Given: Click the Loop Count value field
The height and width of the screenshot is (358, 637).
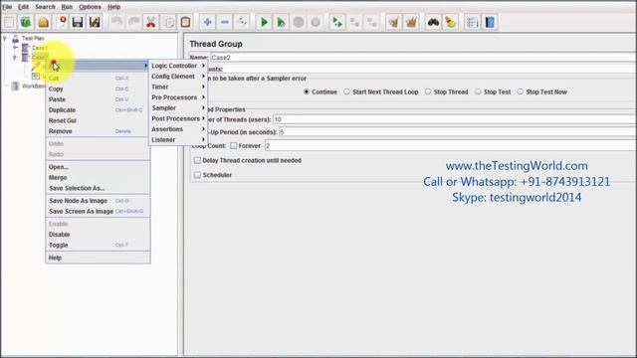Looking at the screenshot, I should 451,146.
